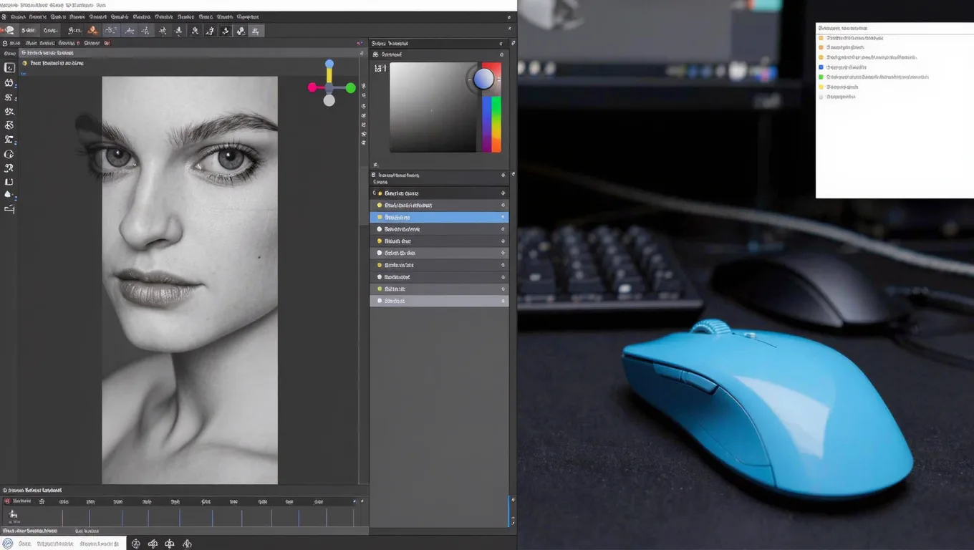
Task: Select the blue highlighted layer row
Action: [x=439, y=217]
